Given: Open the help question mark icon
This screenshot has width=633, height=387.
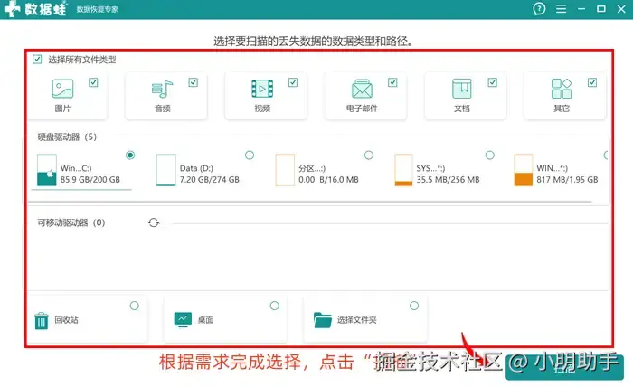Looking at the screenshot, I should click(539, 8).
